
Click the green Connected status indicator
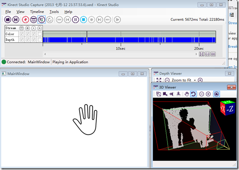click(x=4, y=62)
